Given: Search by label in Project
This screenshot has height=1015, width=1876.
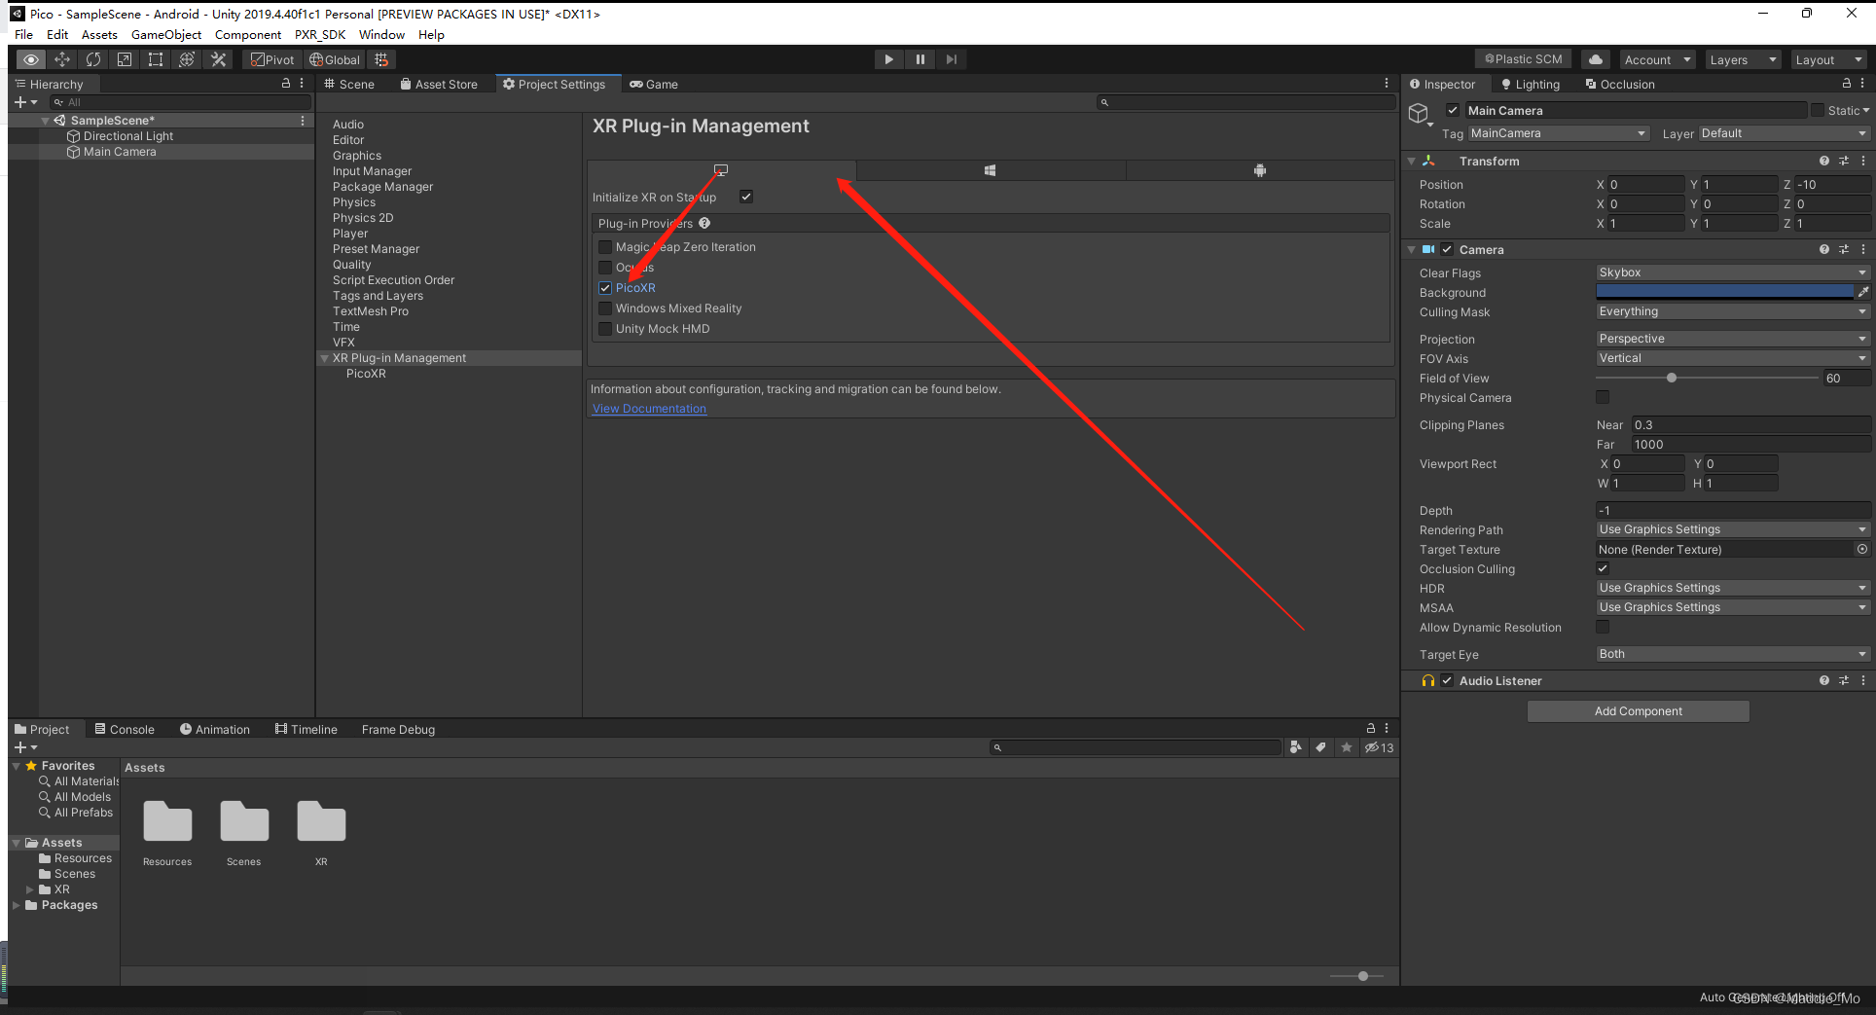Looking at the screenshot, I should tap(1320, 747).
